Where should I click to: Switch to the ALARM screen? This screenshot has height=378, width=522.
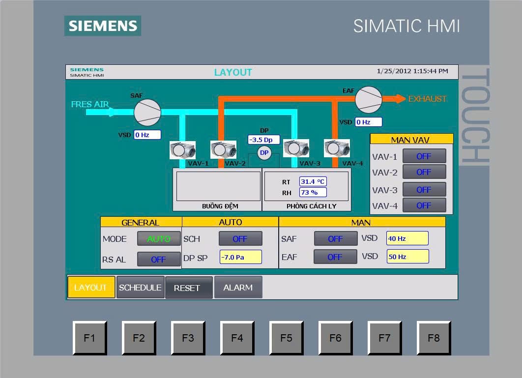pyautogui.click(x=238, y=288)
